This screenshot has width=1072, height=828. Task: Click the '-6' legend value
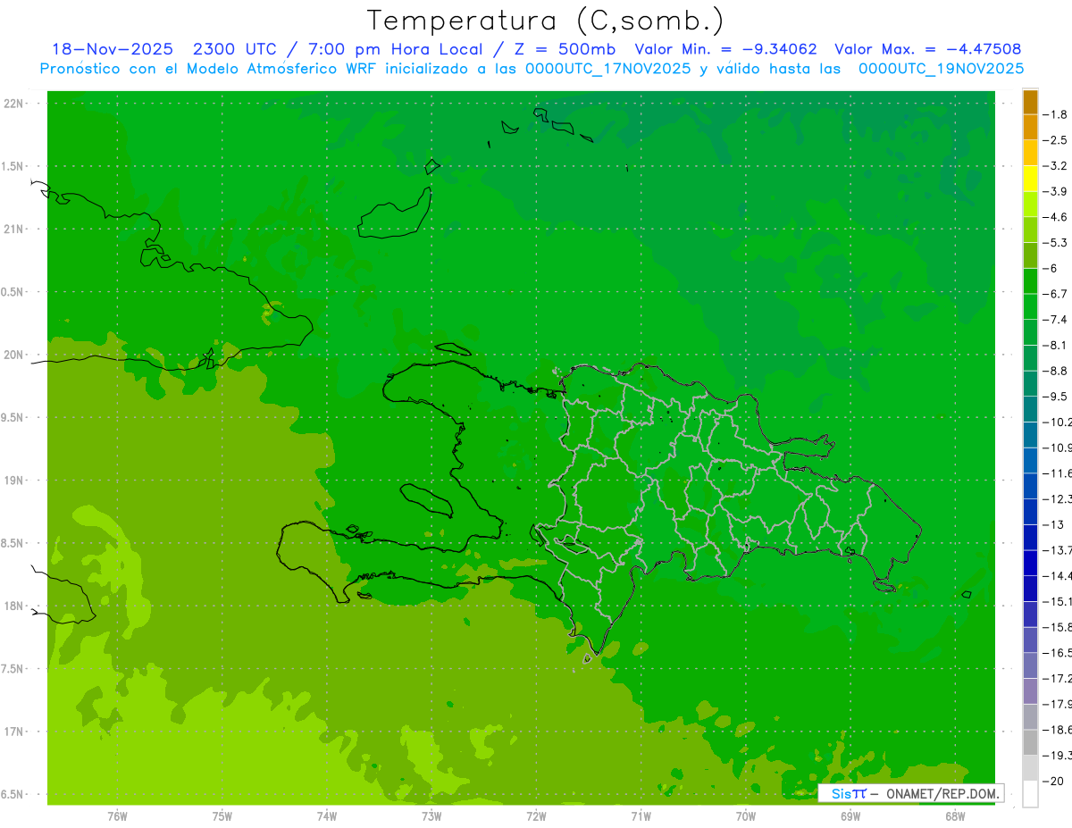coord(1052,268)
